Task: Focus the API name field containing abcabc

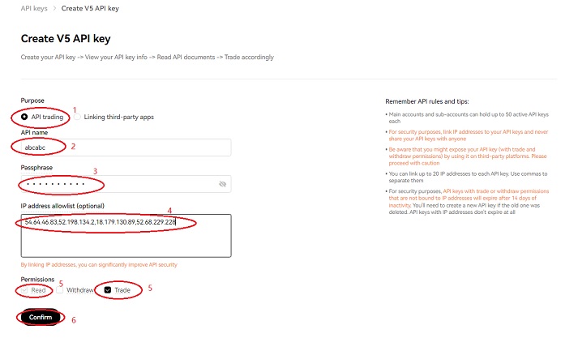Action: pos(126,148)
